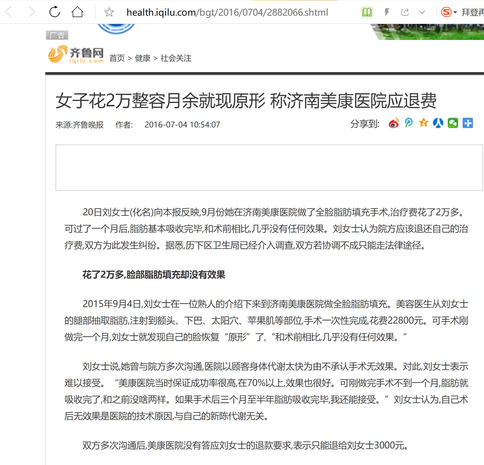
Task: Share the article to QQ Zone star icon
Action: tap(424, 123)
